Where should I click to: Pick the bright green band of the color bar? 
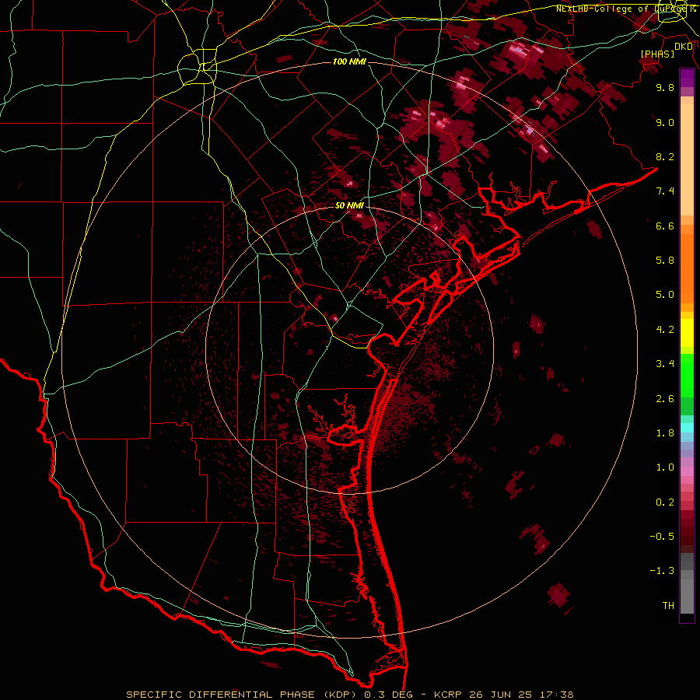point(687,375)
